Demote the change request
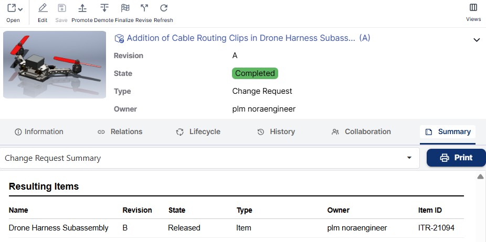486x242 pixels. point(104,8)
